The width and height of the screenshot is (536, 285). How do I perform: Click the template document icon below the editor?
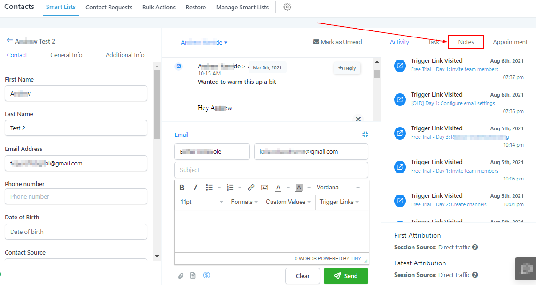193,276
